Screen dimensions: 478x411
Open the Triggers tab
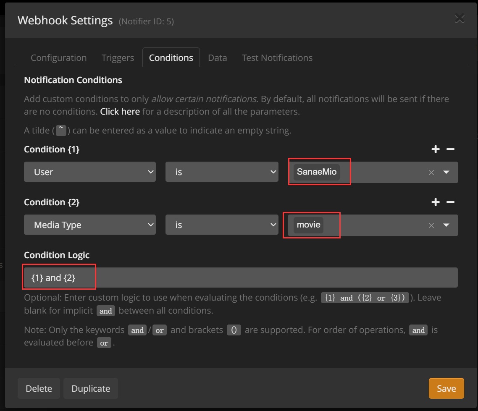[118, 58]
